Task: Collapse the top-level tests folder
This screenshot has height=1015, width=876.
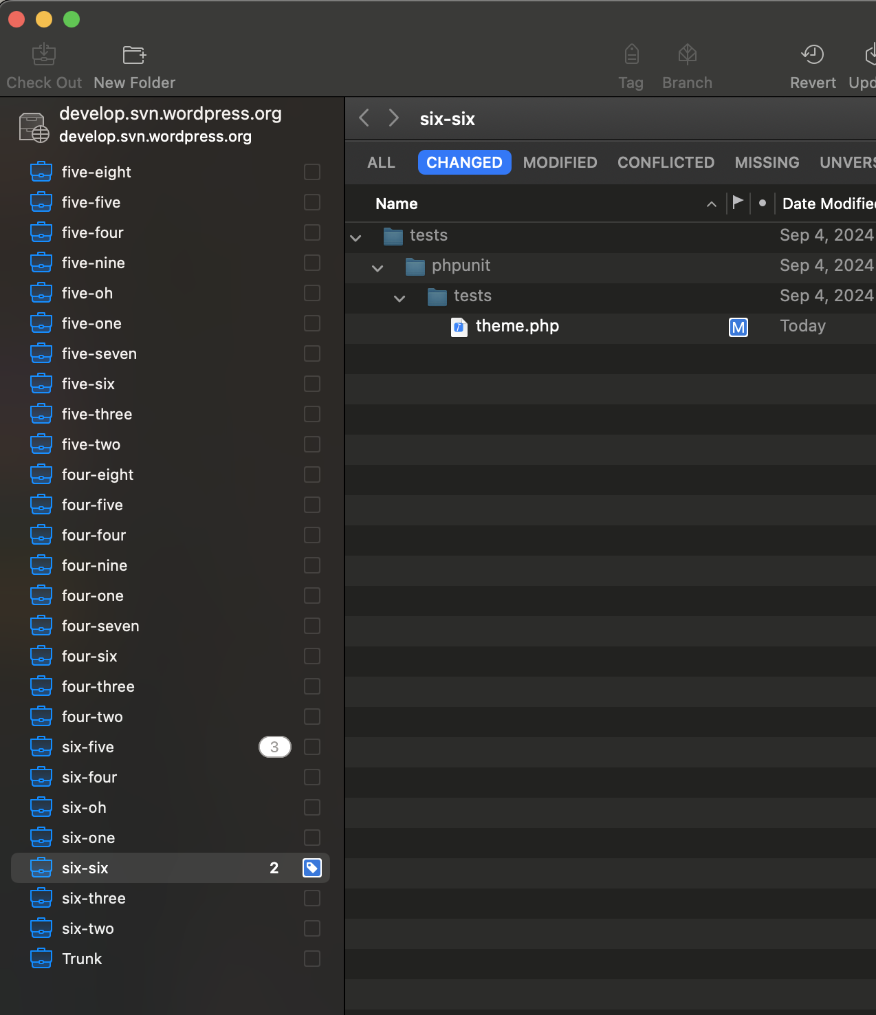Action: click(355, 238)
